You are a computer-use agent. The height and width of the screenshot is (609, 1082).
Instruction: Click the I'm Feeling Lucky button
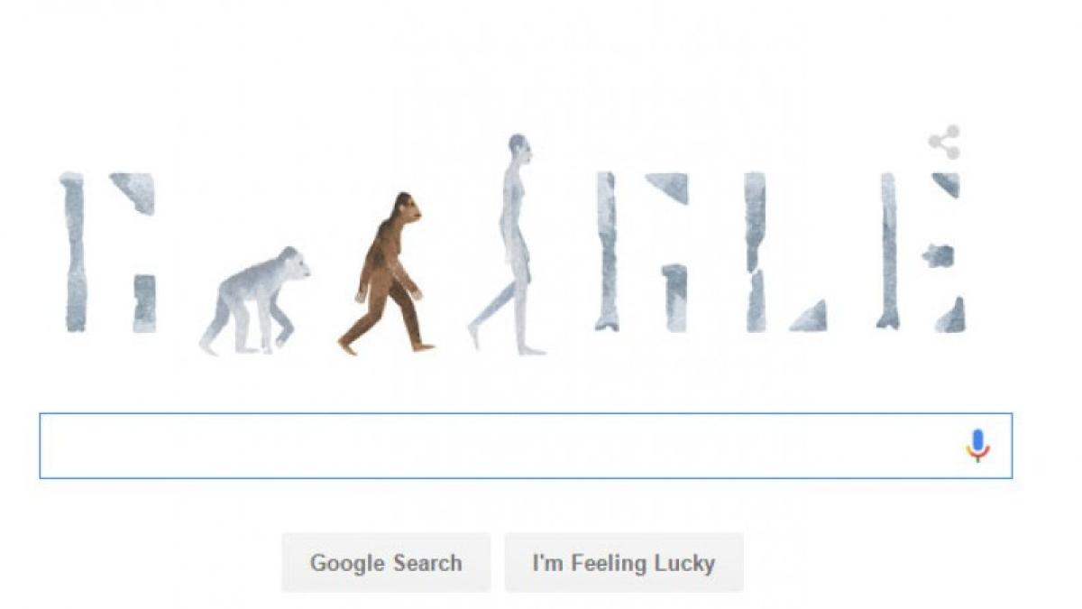(x=624, y=563)
